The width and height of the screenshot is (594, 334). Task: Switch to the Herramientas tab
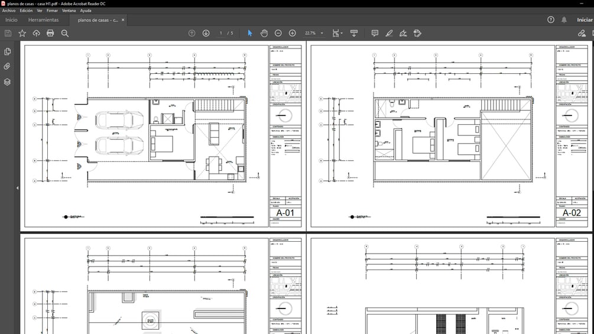[44, 20]
